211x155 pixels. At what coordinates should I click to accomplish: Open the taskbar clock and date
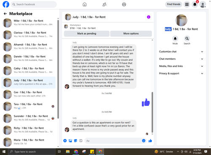tap(197, 152)
